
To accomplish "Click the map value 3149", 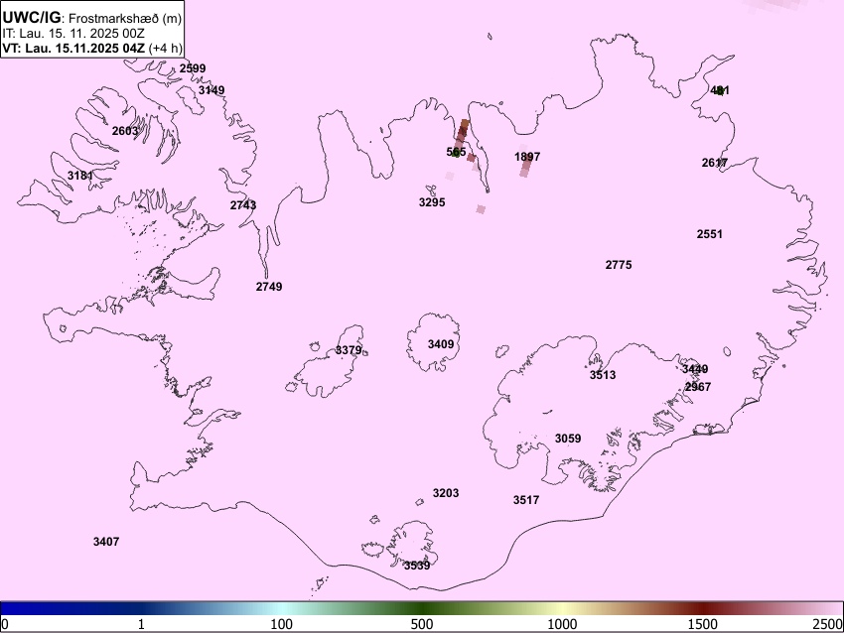I will click(x=211, y=90).
